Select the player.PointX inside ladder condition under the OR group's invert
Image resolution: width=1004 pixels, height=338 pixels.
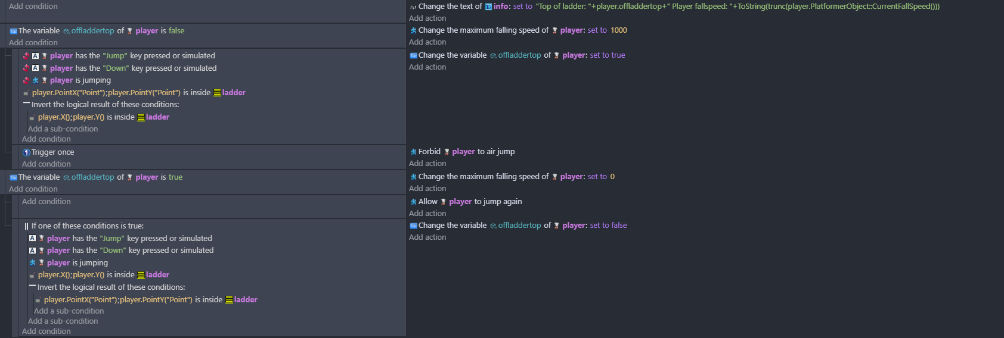[x=146, y=300]
